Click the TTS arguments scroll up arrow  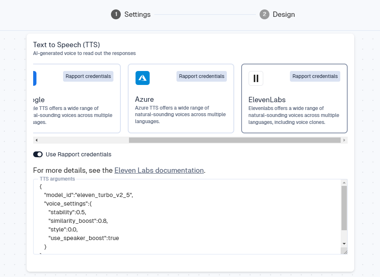(x=344, y=183)
